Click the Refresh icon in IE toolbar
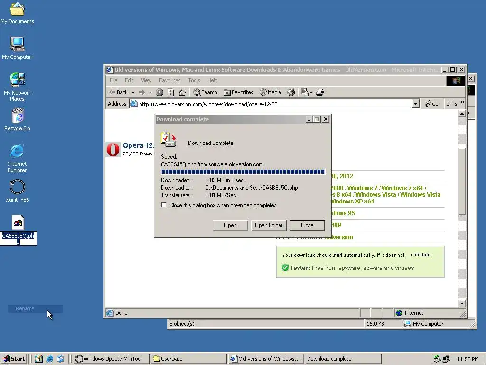 coord(170,92)
